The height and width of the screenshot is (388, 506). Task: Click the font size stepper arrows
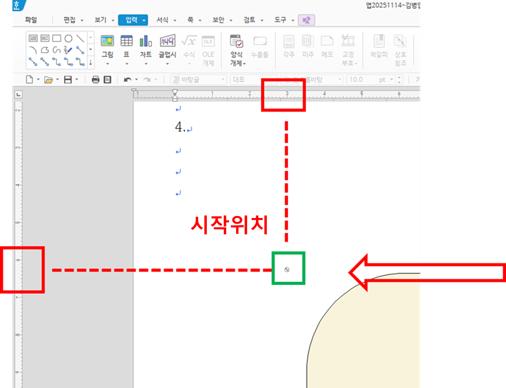point(399,80)
